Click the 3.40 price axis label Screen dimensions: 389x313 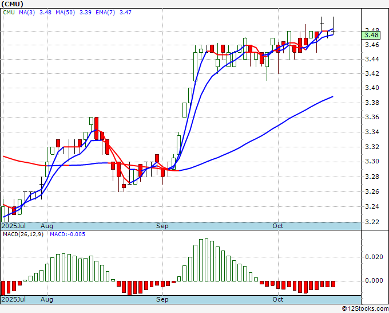pos(372,88)
